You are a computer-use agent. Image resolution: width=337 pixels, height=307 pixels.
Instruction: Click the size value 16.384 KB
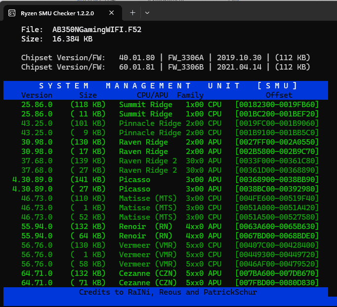pyautogui.click(x=73, y=39)
